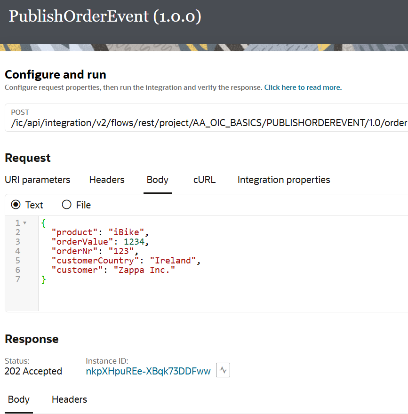This screenshot has height=414, width=408.
Task: Click the "Zappa Inc." customer value
Action: 144,270
